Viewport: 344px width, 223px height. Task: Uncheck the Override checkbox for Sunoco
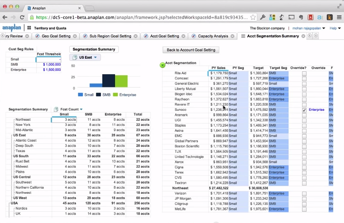[304, 110]
